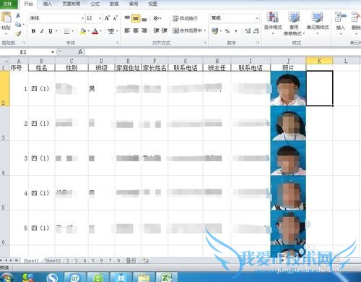The width and height of the screenshot is (361, 282).
Task: Click the Copy icon in clipboard group
Action: coord(18,25)
